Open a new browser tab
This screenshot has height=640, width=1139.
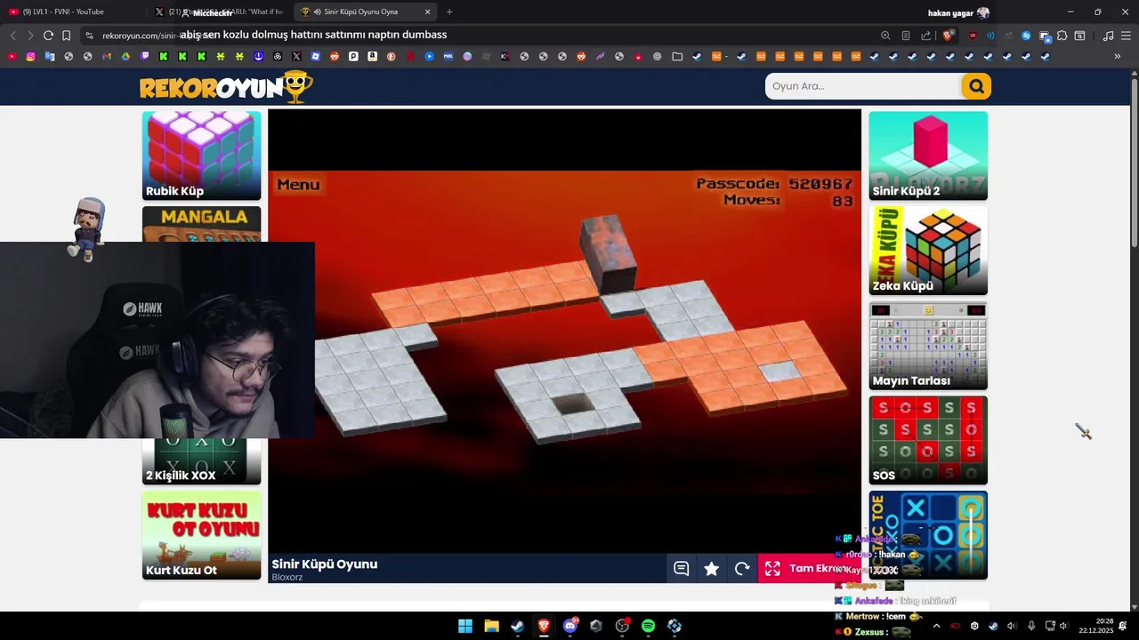(x=449, y=12)
